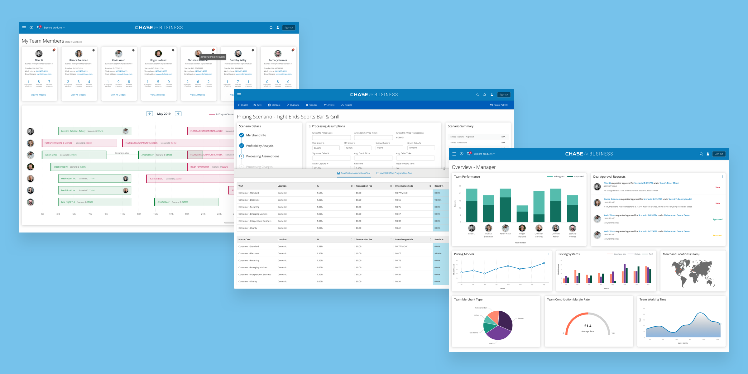
Task: Sign out of Overview Manager window
Action: [719, 154]
